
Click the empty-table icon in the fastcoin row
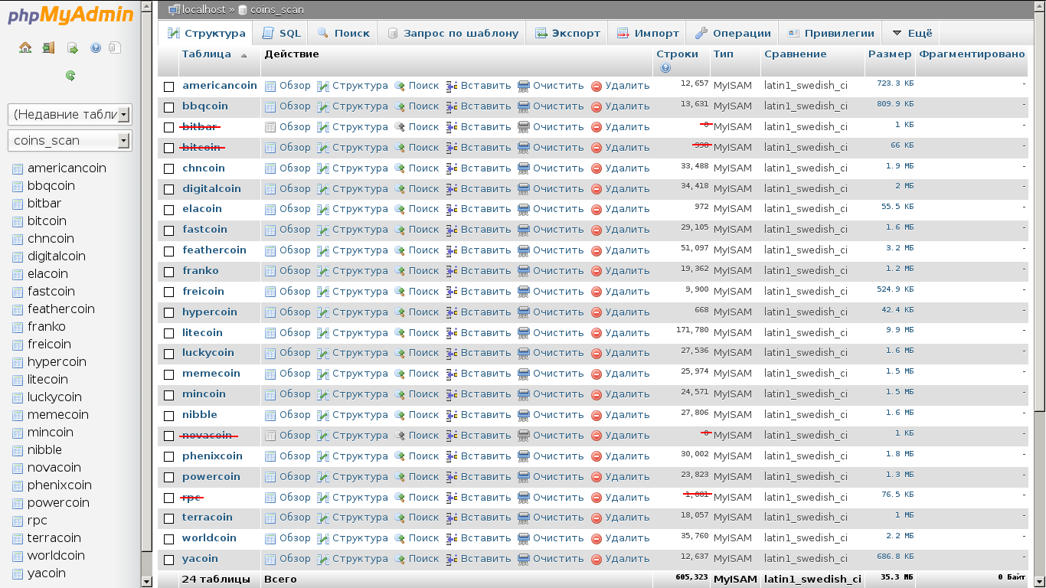coord(524,230)
